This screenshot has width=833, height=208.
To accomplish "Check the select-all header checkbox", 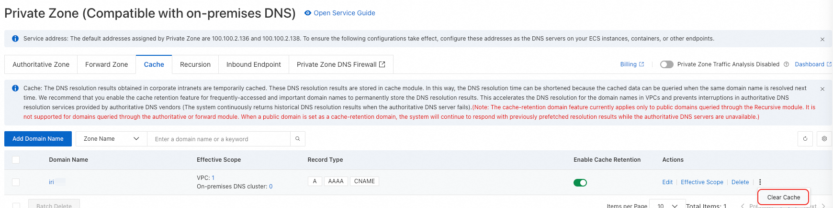I will 16,160.
